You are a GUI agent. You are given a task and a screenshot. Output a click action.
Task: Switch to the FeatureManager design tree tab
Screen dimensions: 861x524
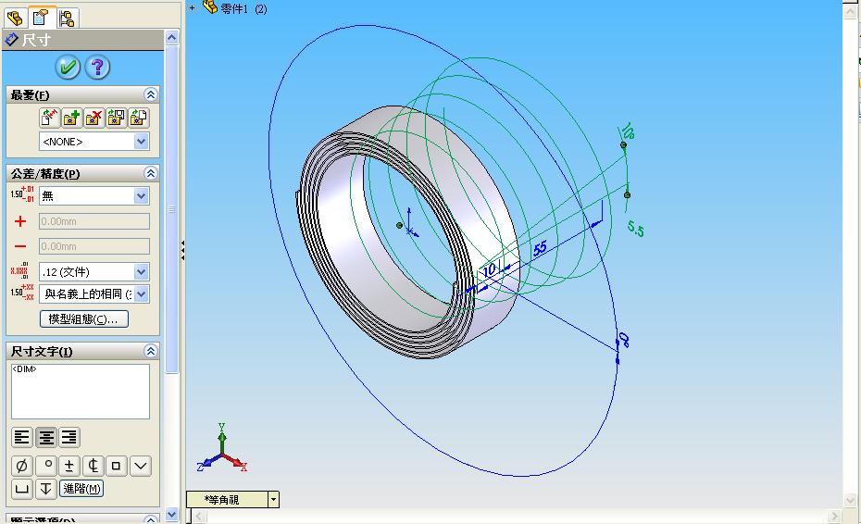pyautogui.click(x=16, y=19)
